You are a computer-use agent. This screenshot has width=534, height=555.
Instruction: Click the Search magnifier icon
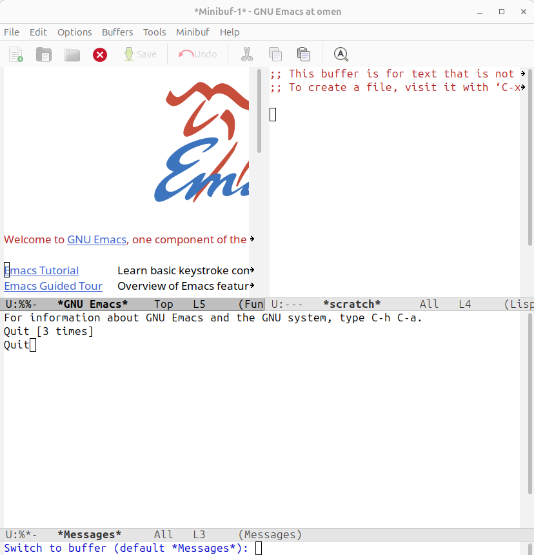341,54
